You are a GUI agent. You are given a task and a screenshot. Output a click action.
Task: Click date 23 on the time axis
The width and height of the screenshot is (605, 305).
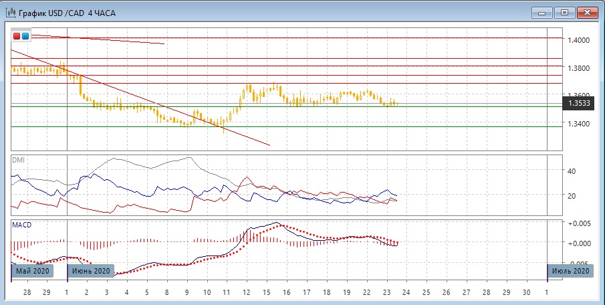386,293
